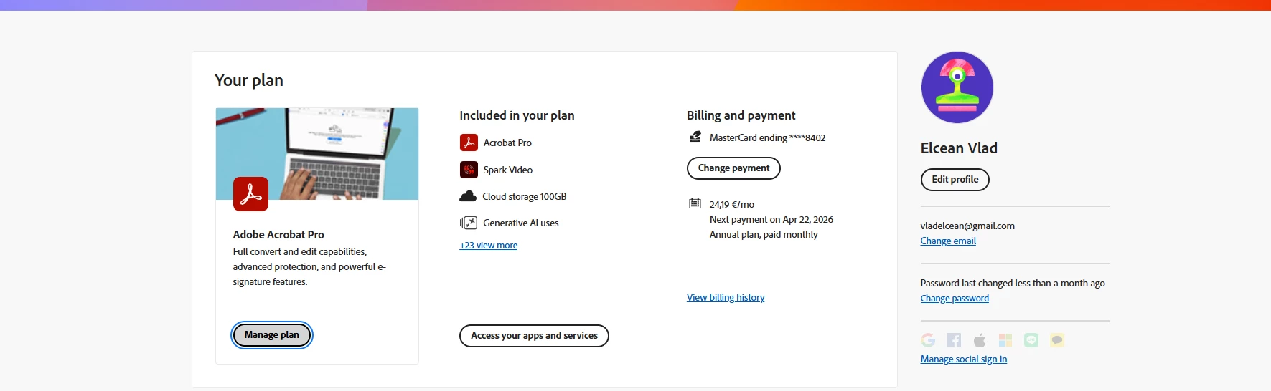Click the yellow KakaoTalk sign-in icon
The image size is (1271, 391).
[1057, 340]
